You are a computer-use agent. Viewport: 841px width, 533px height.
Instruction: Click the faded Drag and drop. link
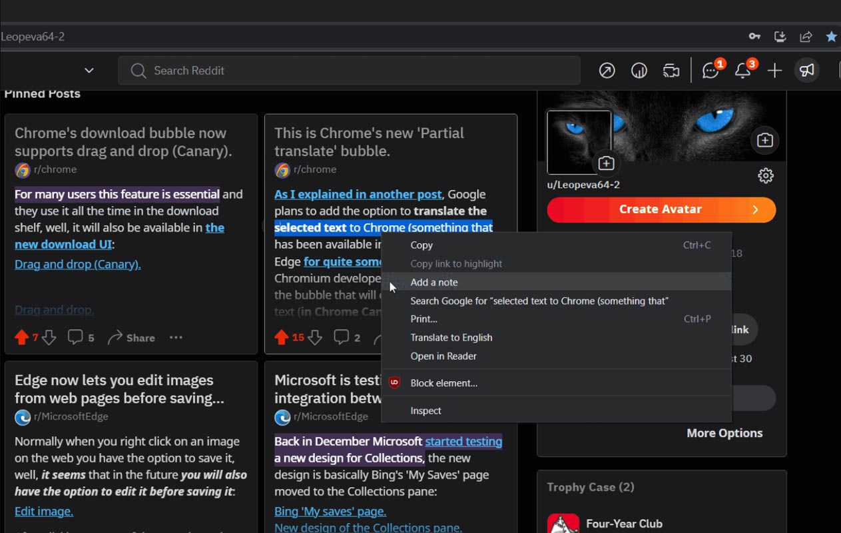54,310
